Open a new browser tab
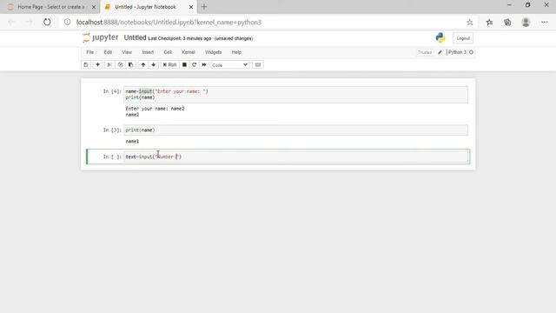556x313 pixels. [x=204, y=7]
